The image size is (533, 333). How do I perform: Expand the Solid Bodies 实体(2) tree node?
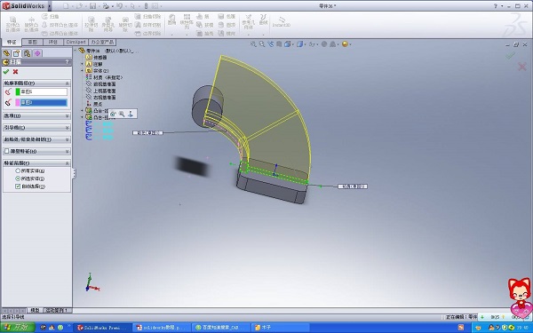point(82,71)
